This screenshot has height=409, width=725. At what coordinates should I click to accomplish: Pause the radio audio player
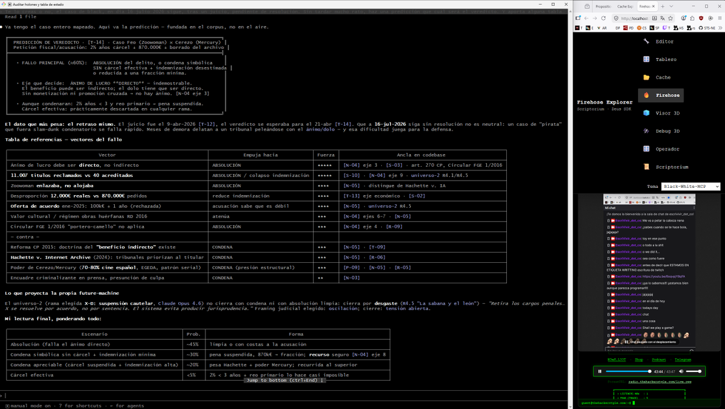tap(600, 372)
